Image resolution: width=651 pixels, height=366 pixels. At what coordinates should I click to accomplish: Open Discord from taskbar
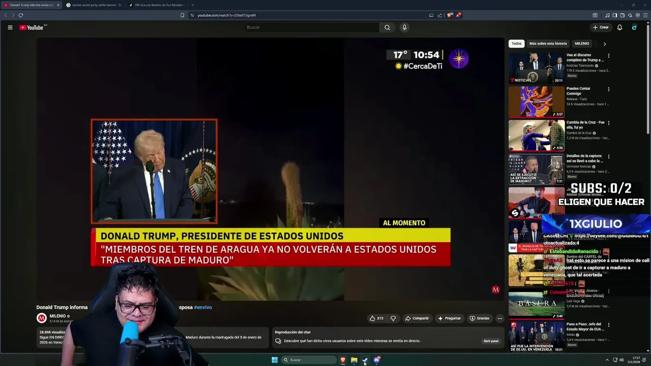(377, 360)
